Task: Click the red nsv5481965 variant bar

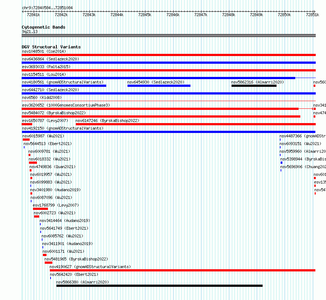Action: click(x=48, y=263)
